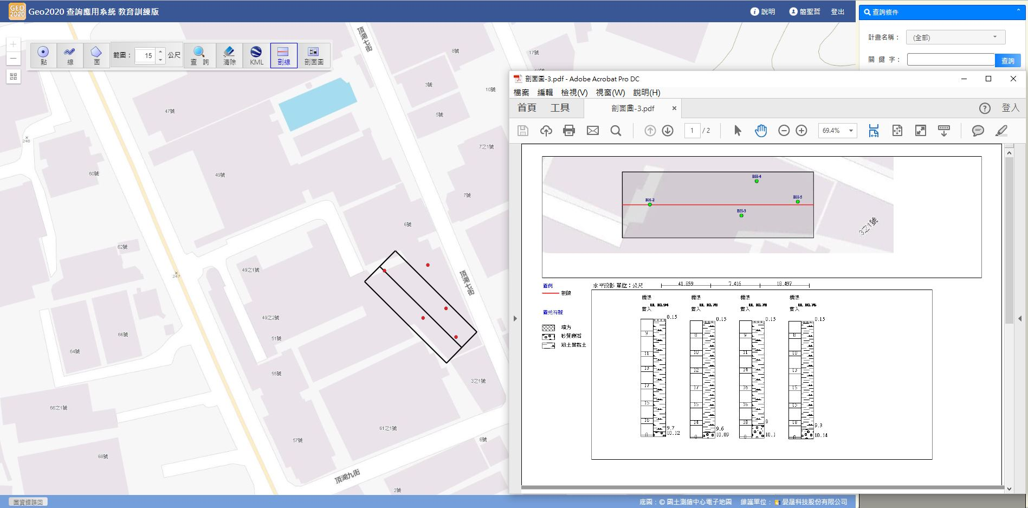The image size is (1028, 508).
Task: Click the 查詢 magnifier tool in map toolbar
Action: [x=199, y=55]
